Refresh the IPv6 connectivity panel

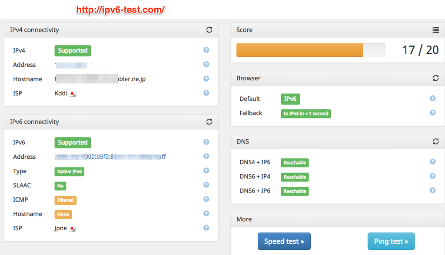click(x=209, y=122)
